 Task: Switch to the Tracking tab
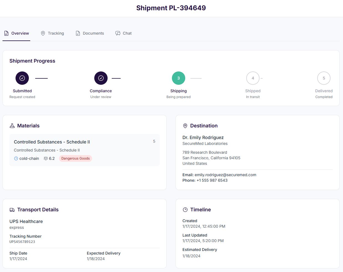[52, 33]
